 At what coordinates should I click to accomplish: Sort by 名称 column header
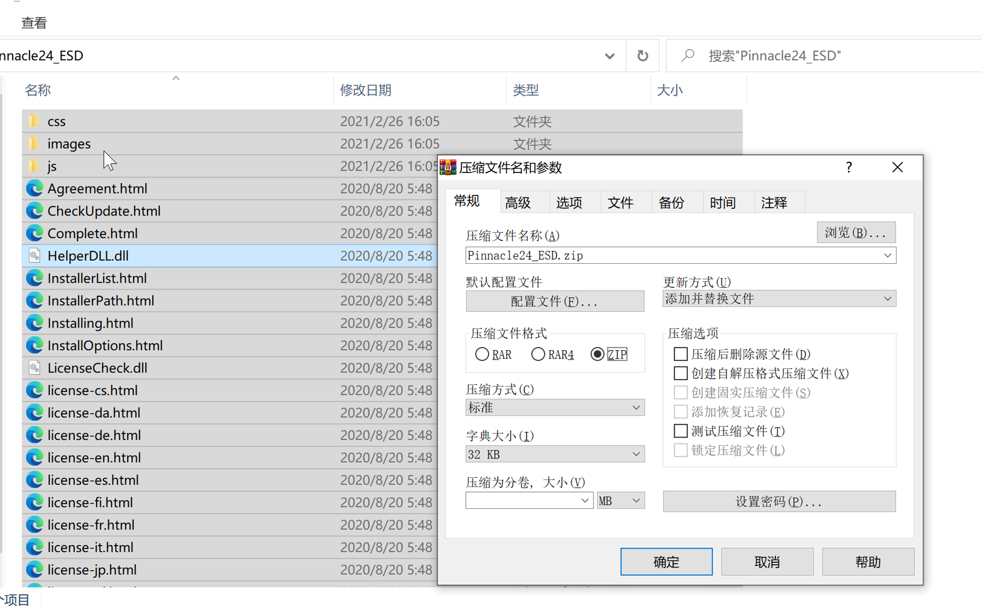[x=38, y=90]
